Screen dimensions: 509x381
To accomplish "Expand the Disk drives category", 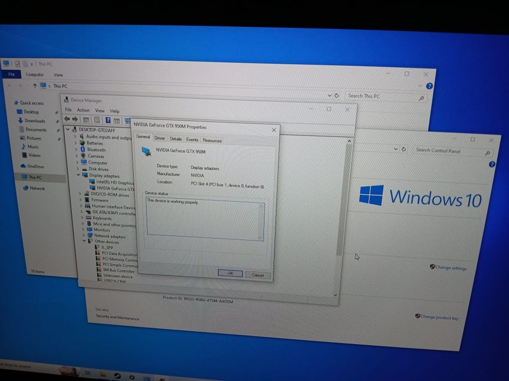I will click(77, 169).
